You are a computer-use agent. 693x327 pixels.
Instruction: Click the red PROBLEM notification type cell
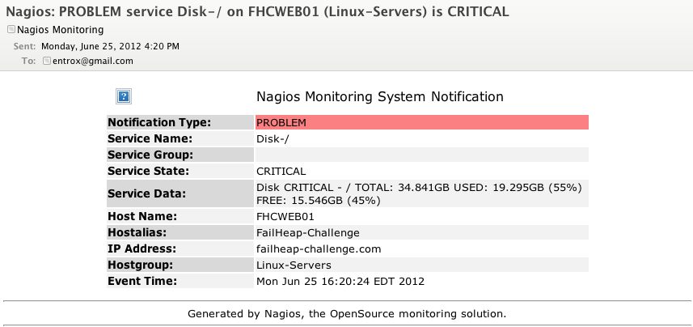pyautogui.click(x=421, y=122)
